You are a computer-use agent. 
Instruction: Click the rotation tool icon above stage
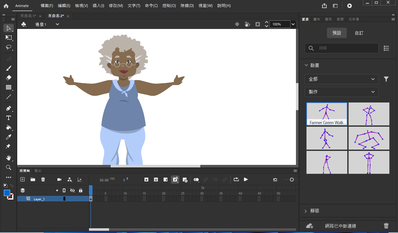pos(247,24)
